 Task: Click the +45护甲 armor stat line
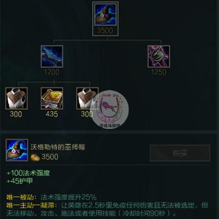click(20, 181)
